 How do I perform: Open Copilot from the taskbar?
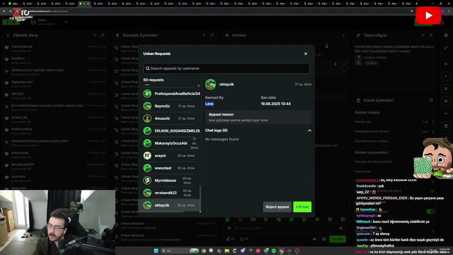[219, 251]
